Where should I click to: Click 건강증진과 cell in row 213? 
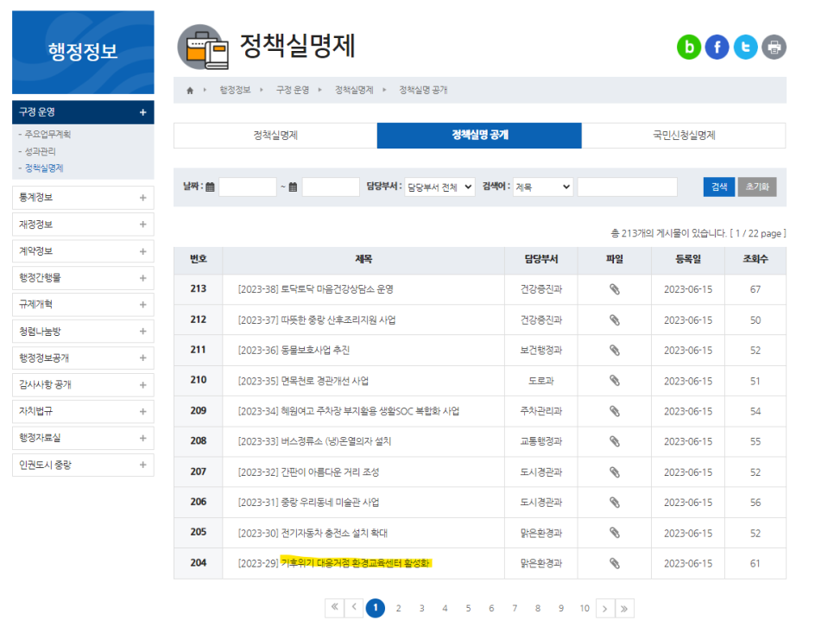tap(541, 289)
